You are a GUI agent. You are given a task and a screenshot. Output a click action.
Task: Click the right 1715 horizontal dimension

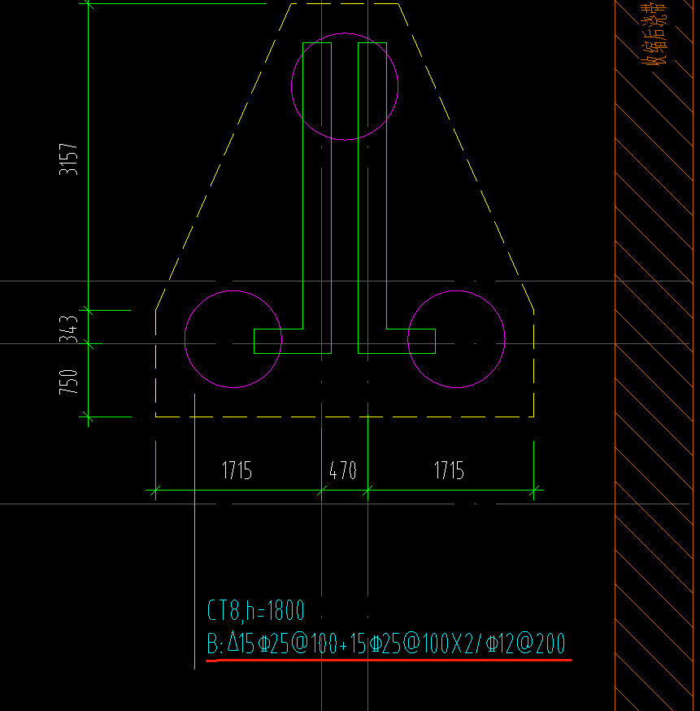[x=449, y=470]
